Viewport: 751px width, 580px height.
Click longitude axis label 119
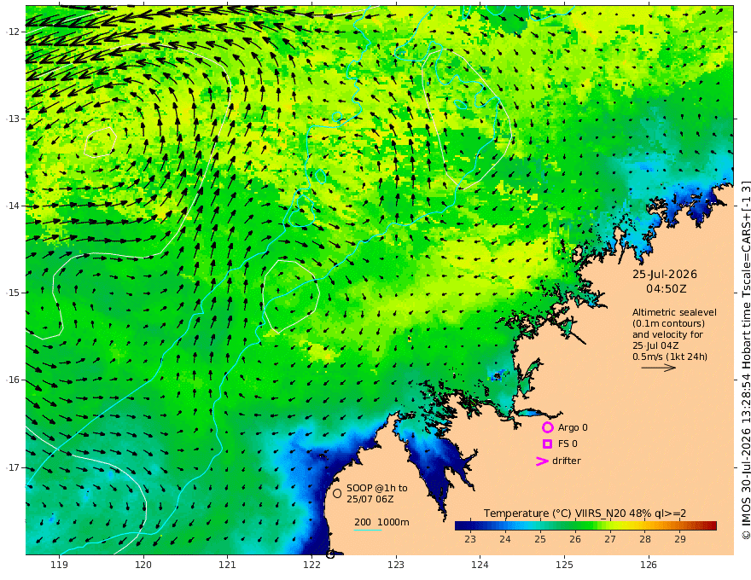tap(59, 565)
